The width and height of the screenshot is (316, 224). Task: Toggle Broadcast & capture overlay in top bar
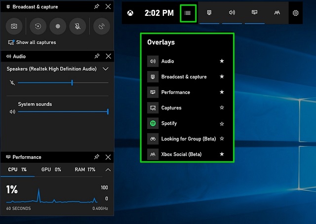click(x=209, y=13)
